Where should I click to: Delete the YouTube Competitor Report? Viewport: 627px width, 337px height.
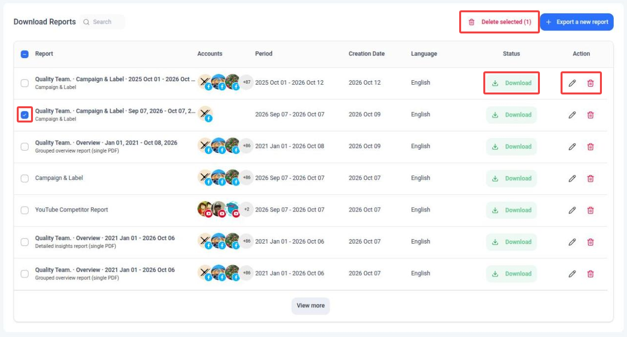point(591,210)
